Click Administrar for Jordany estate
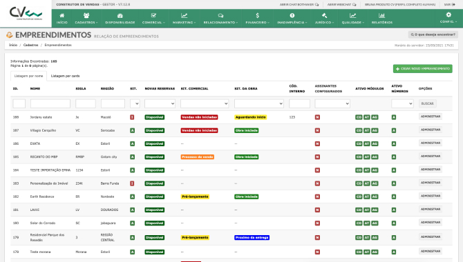The image size is (463, 262). (431, 117)
